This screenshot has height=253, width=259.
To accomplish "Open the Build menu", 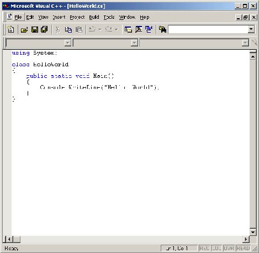I will 94,17.
